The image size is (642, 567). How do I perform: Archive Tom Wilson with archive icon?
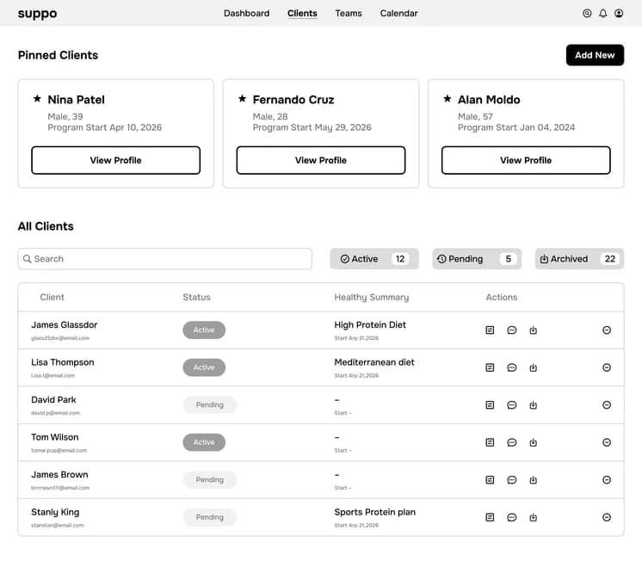(533, 442)
